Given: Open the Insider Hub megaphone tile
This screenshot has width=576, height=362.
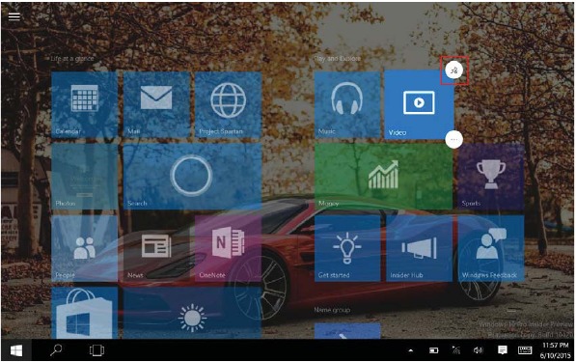Looking at the screenshot, I should pyautogui.click(x=419, y=248).
